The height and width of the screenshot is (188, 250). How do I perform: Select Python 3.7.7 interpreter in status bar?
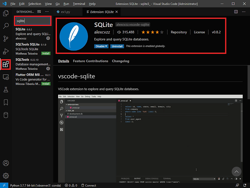36,185
